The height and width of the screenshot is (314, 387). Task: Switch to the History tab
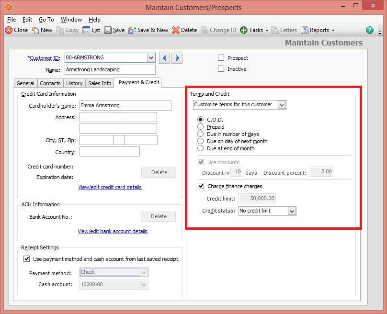pyautogui.click(x=74, y=83)
